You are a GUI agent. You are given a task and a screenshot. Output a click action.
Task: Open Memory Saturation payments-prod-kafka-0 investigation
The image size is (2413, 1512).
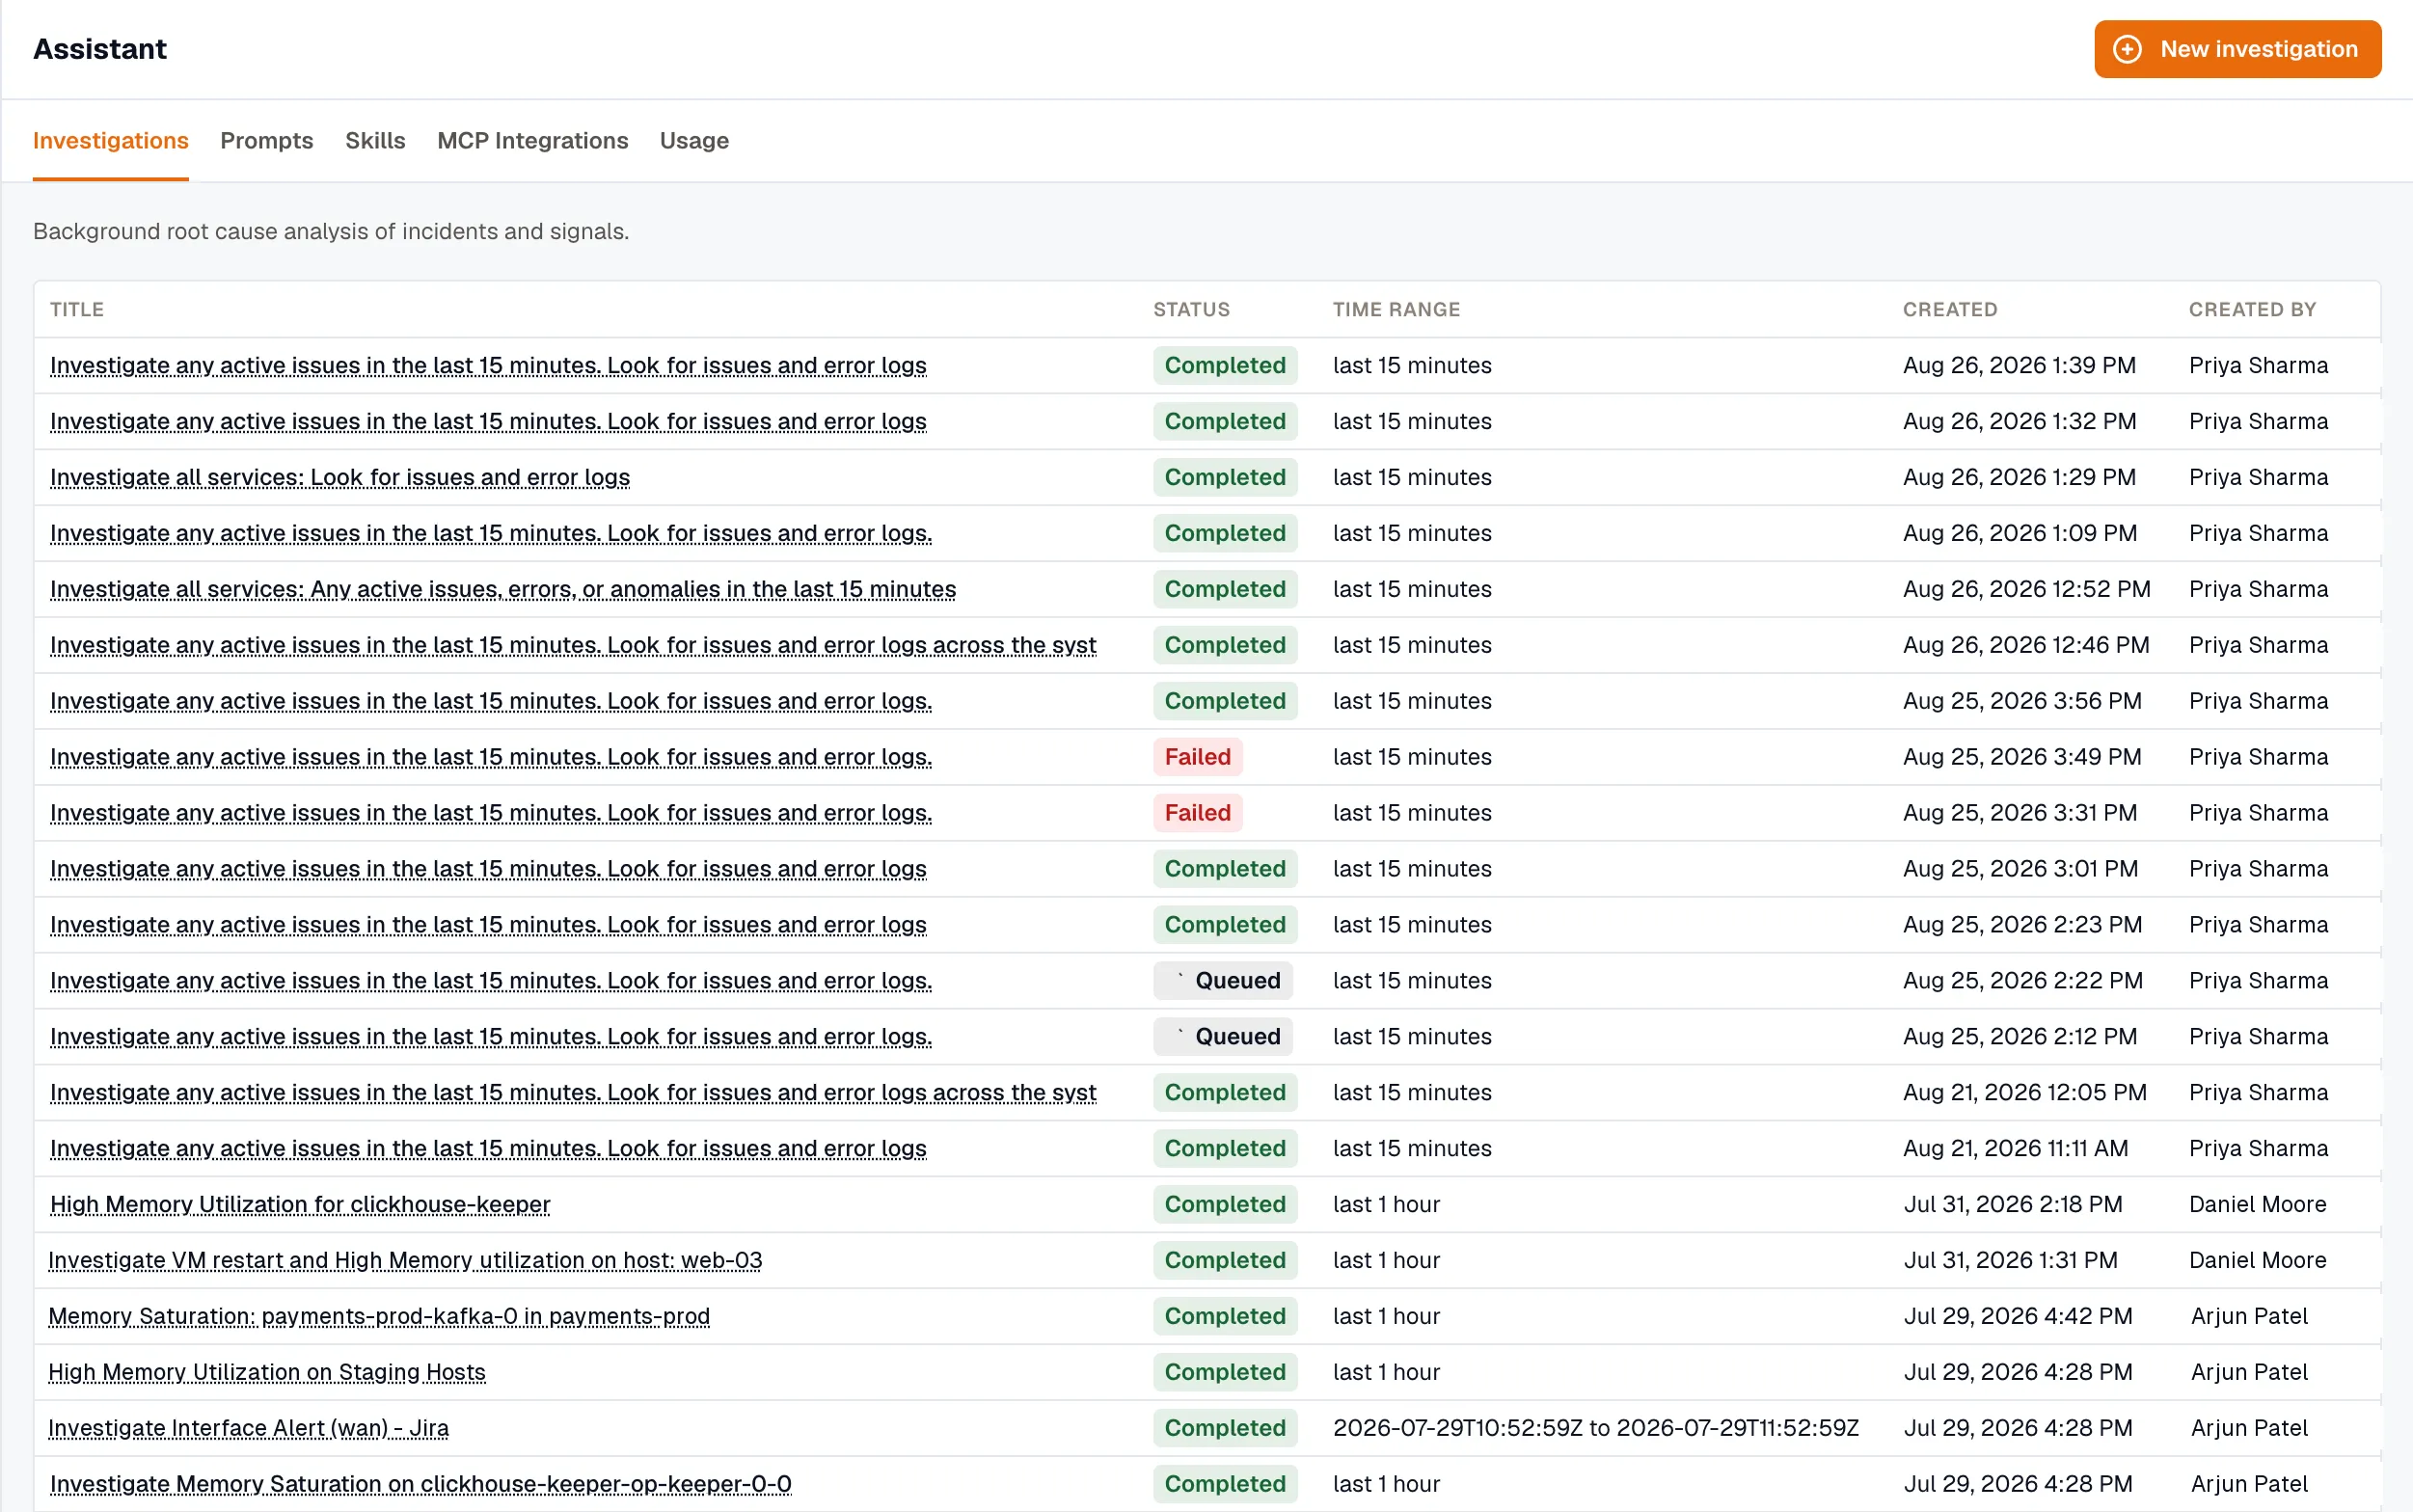tap(379, 1317)
